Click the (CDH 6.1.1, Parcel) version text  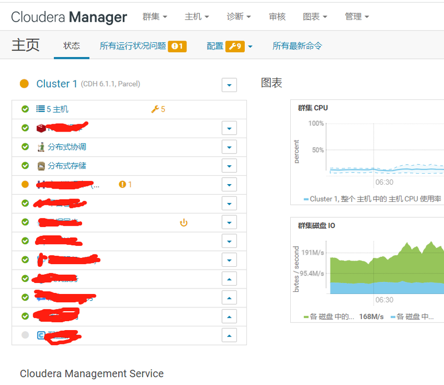(x=110, y=84)
